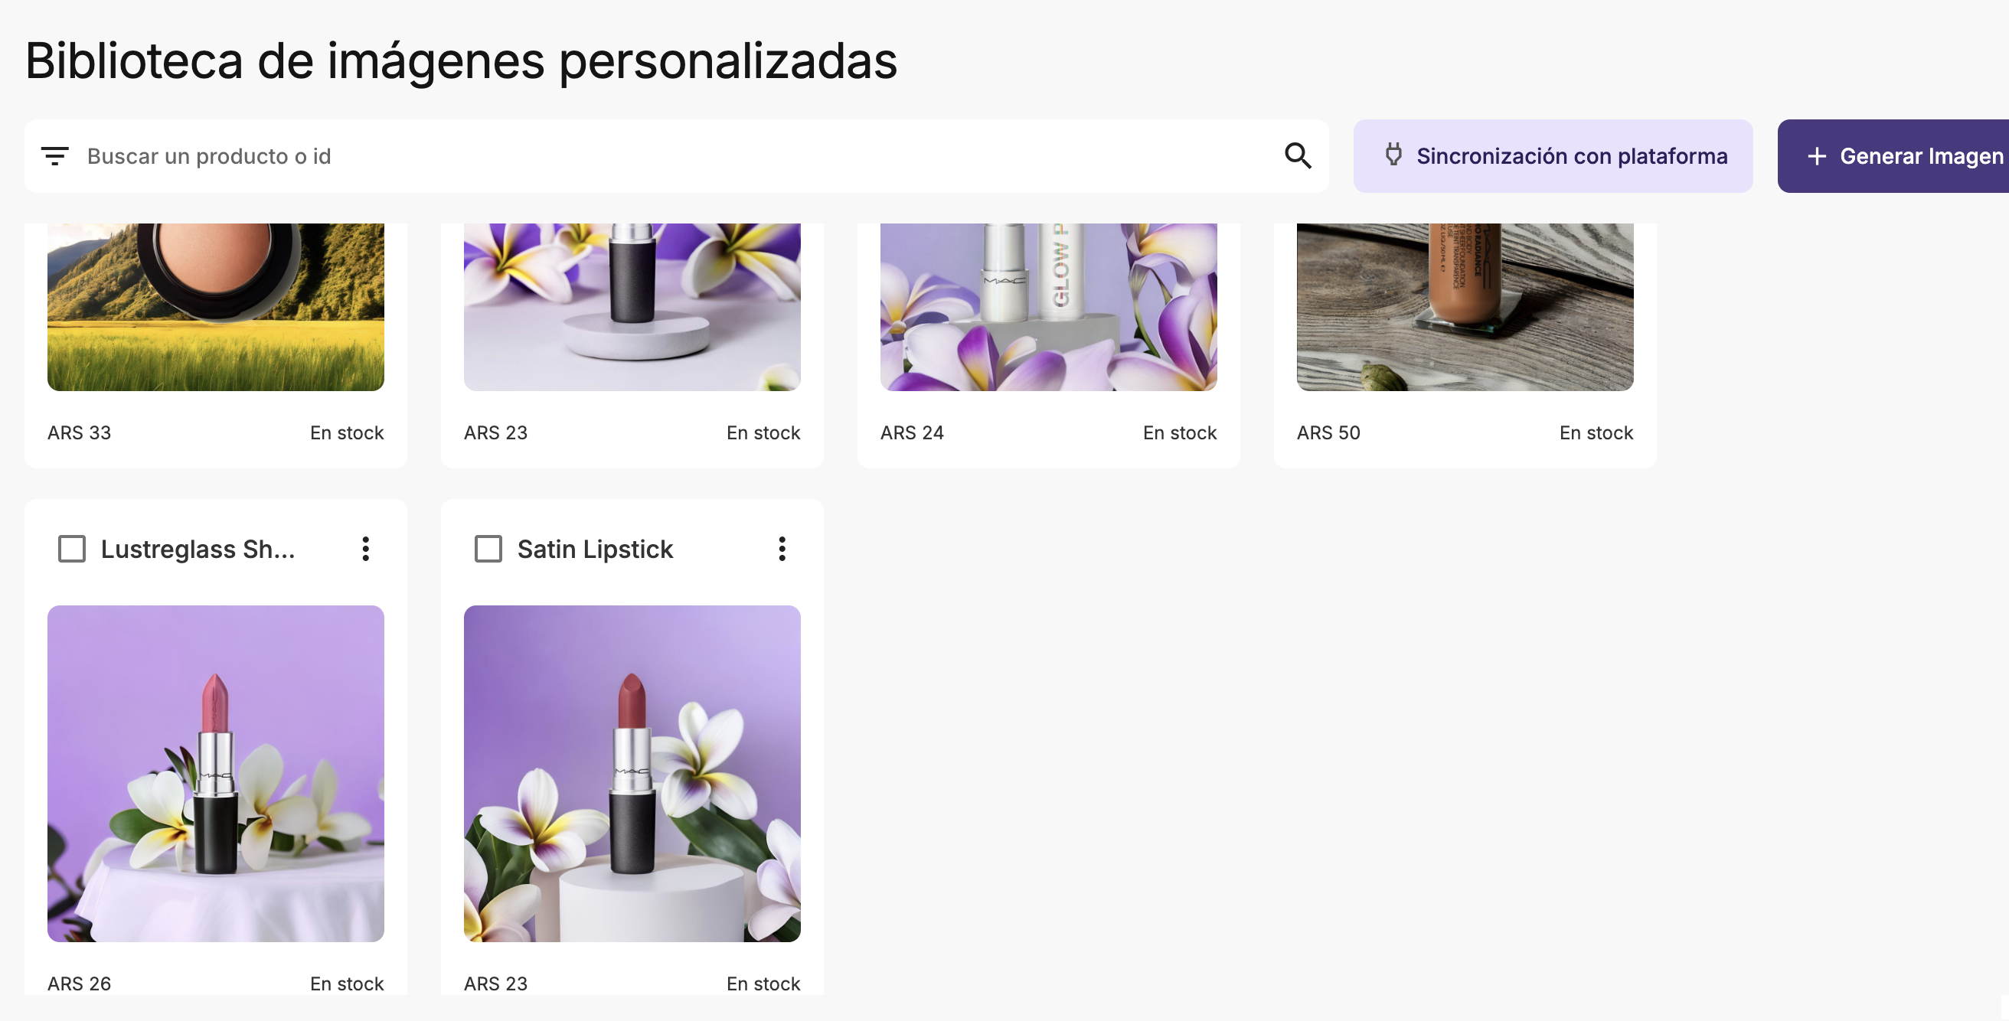
Task: Check the Satin Lipstick product checkbox
Action: (488, 549)
